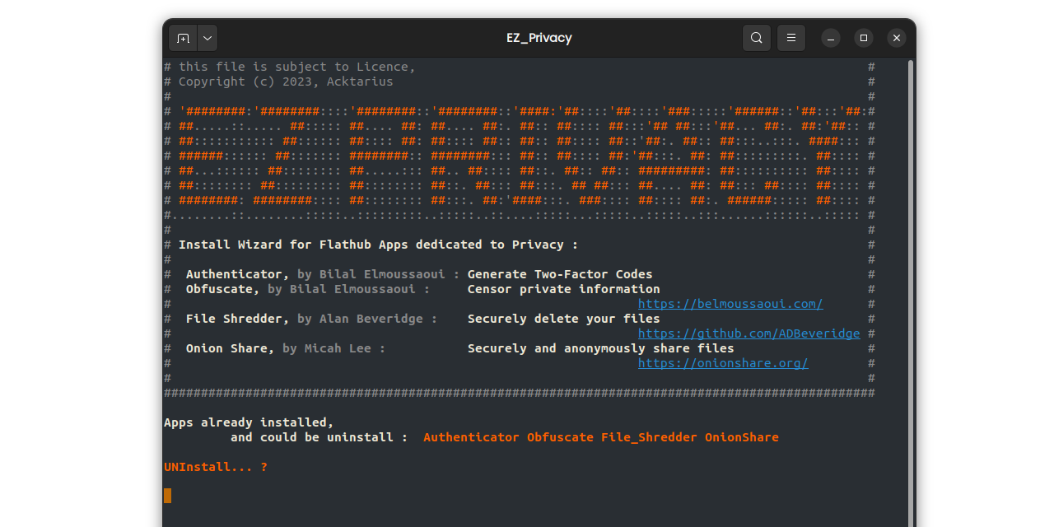Click the 'UNInstall... ?' prompt text
The height and width of the screenshot is (527, 1054).
pyautogui.click(x=216, y=467)
